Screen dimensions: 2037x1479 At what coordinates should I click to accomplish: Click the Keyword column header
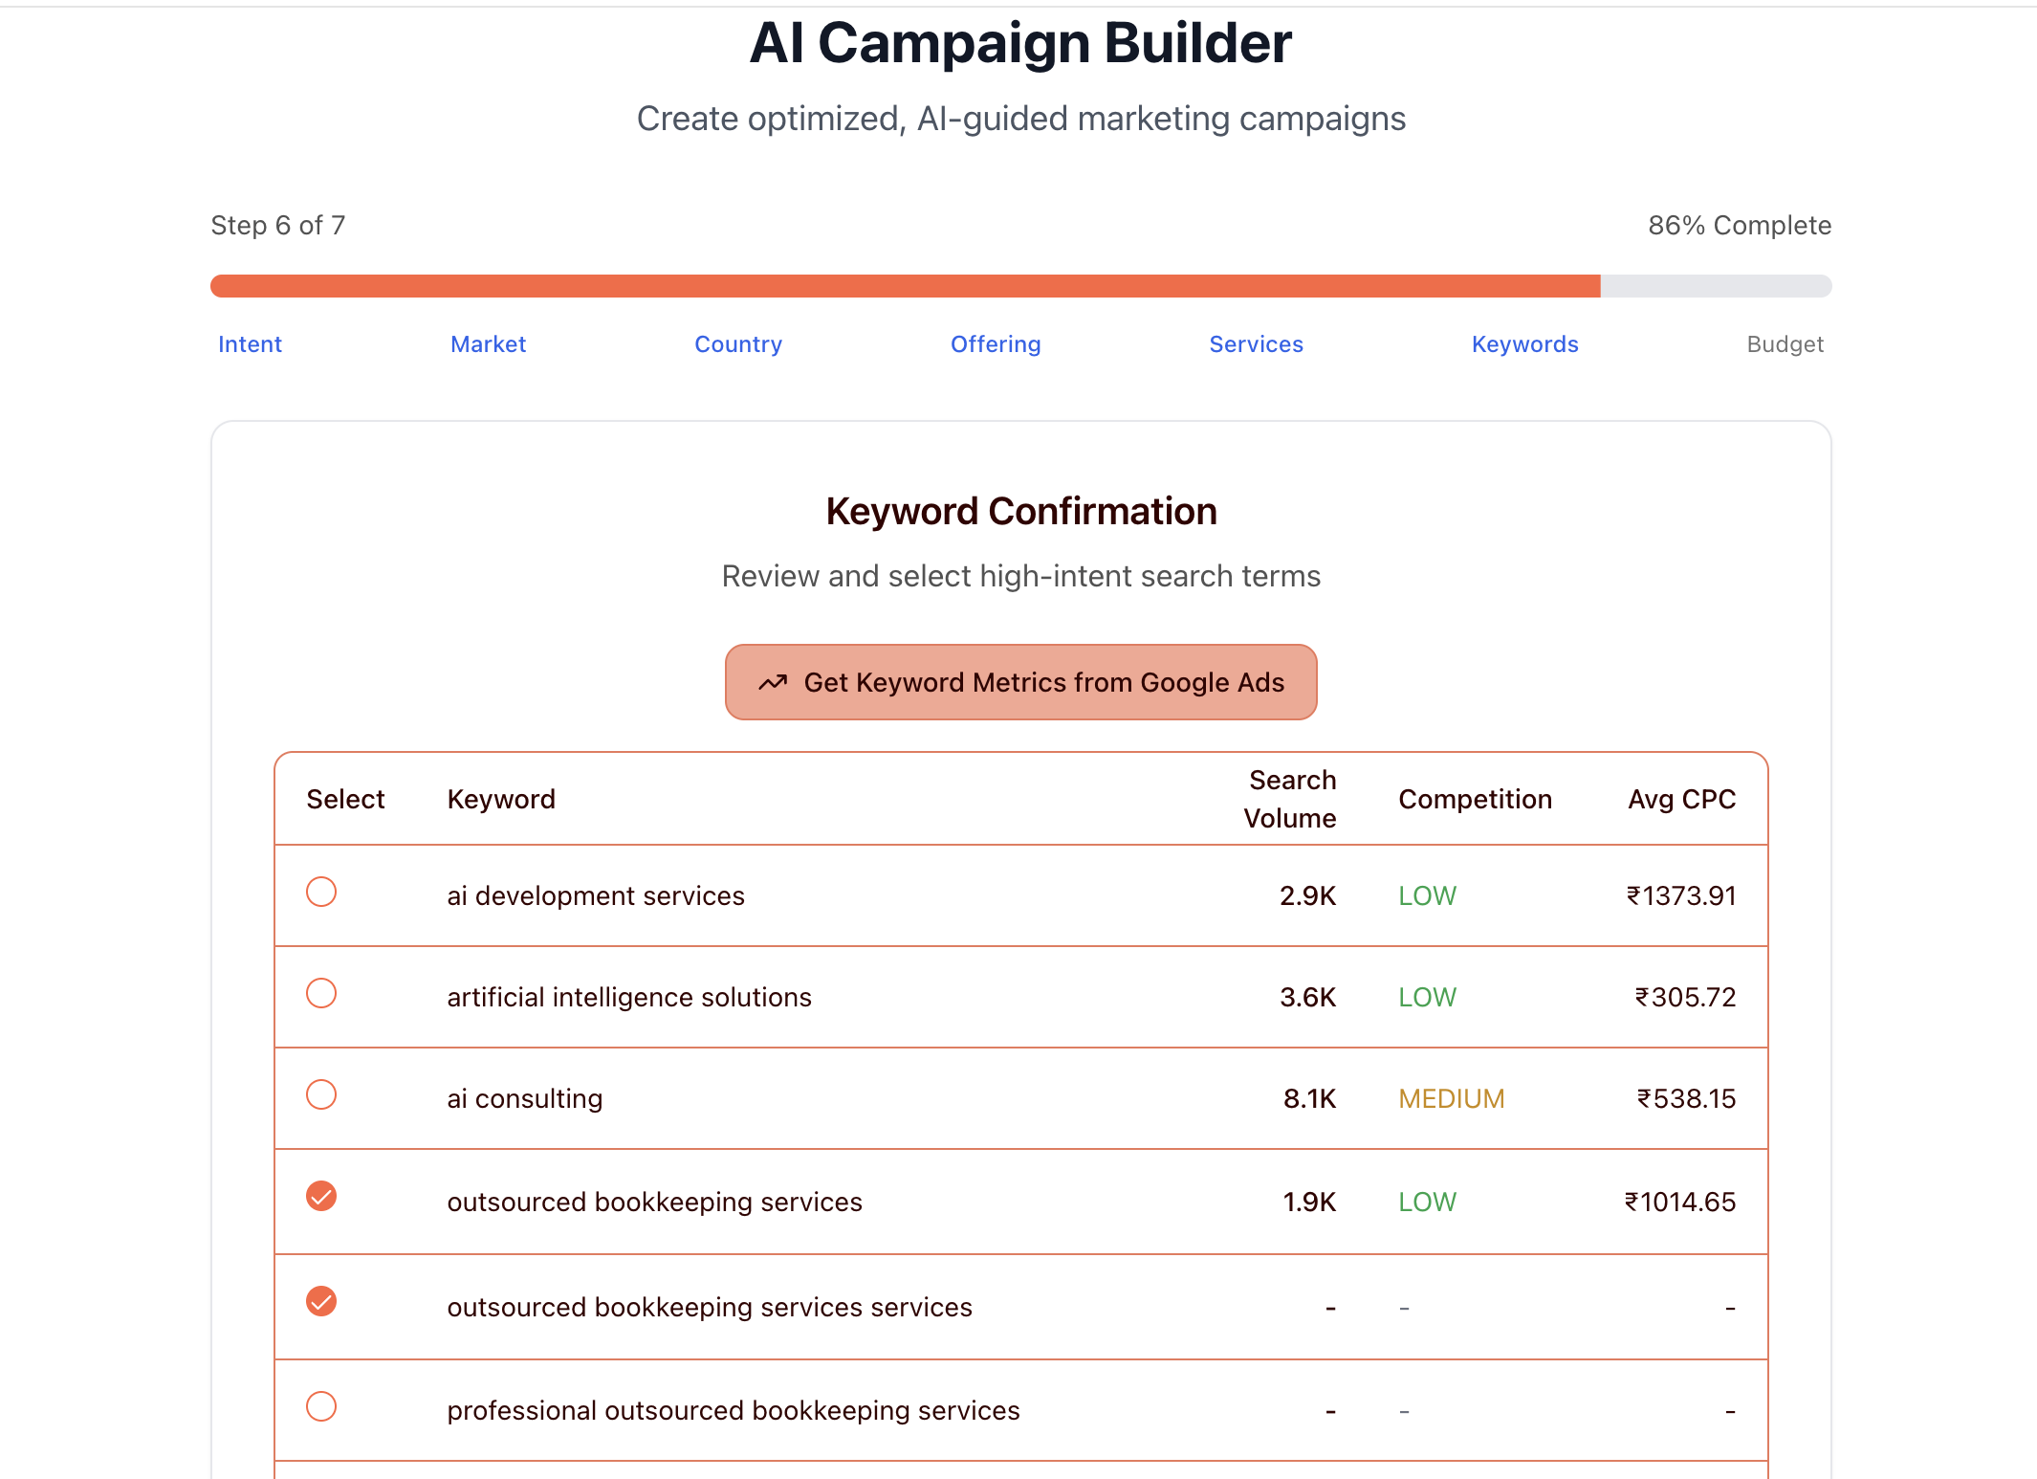click(501, 799)
